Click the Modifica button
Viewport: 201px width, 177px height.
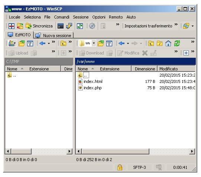pos(128,53)
